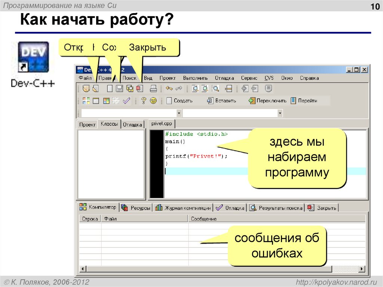383x287 pixels.
Task: Click the Строка column header
Action: 90,219
